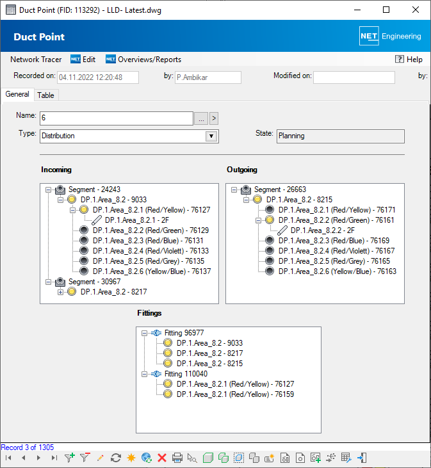The image size is (431, 468).
Task: Collapse DP.1.Area_8.2 - 9033 node
Action: pyautogui.click(x=60, y=200)
